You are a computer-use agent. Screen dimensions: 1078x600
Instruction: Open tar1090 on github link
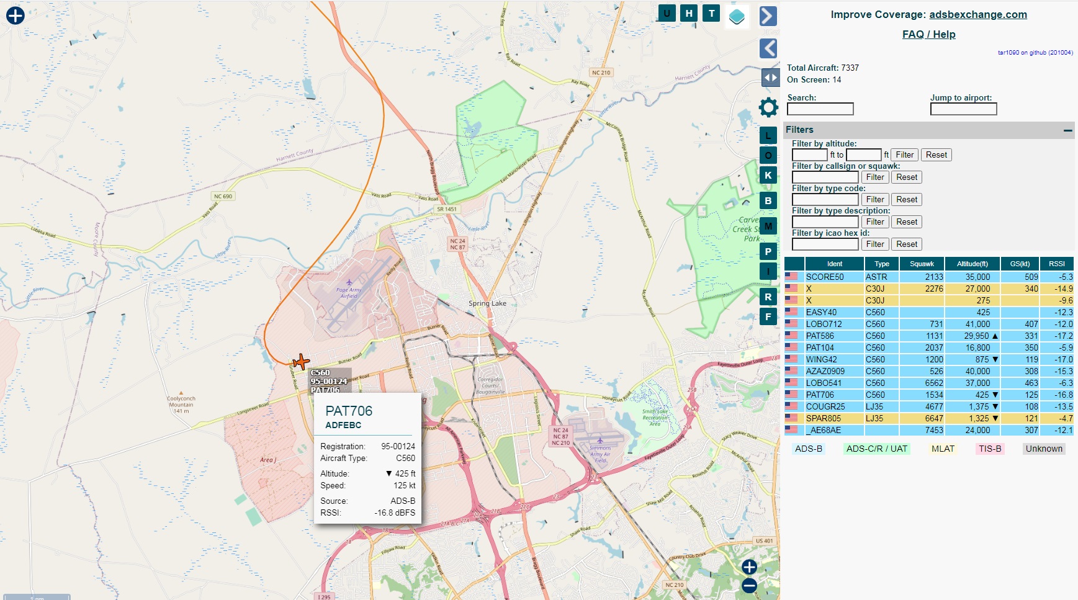point(1035,53)
